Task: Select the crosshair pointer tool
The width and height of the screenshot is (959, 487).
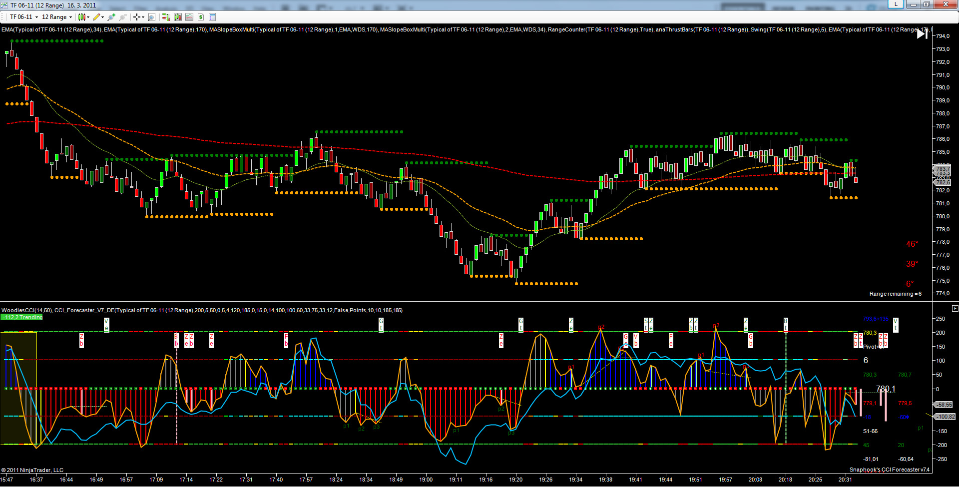Action: [137, 17]
